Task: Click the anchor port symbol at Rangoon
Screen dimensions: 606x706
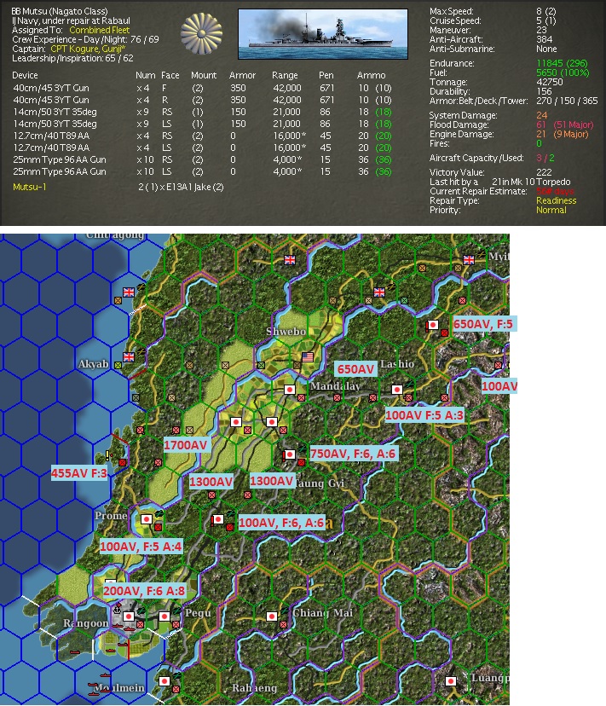Action: point(117,609)
